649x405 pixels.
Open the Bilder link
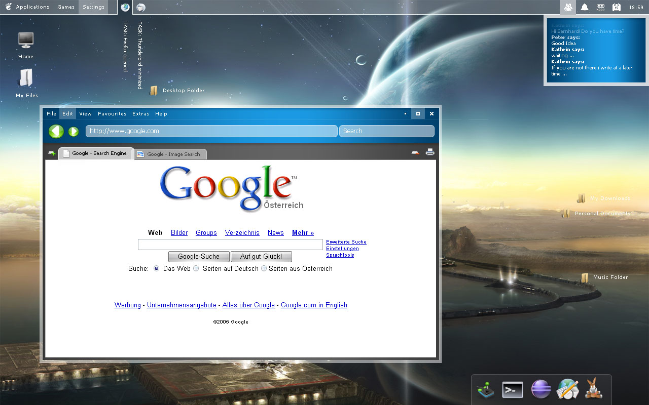[x=179, y=233]
